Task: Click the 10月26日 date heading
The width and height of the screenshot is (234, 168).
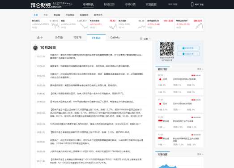Action: tap(48, 47)
